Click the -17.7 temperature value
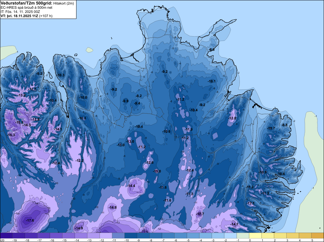 coord(200,214)
